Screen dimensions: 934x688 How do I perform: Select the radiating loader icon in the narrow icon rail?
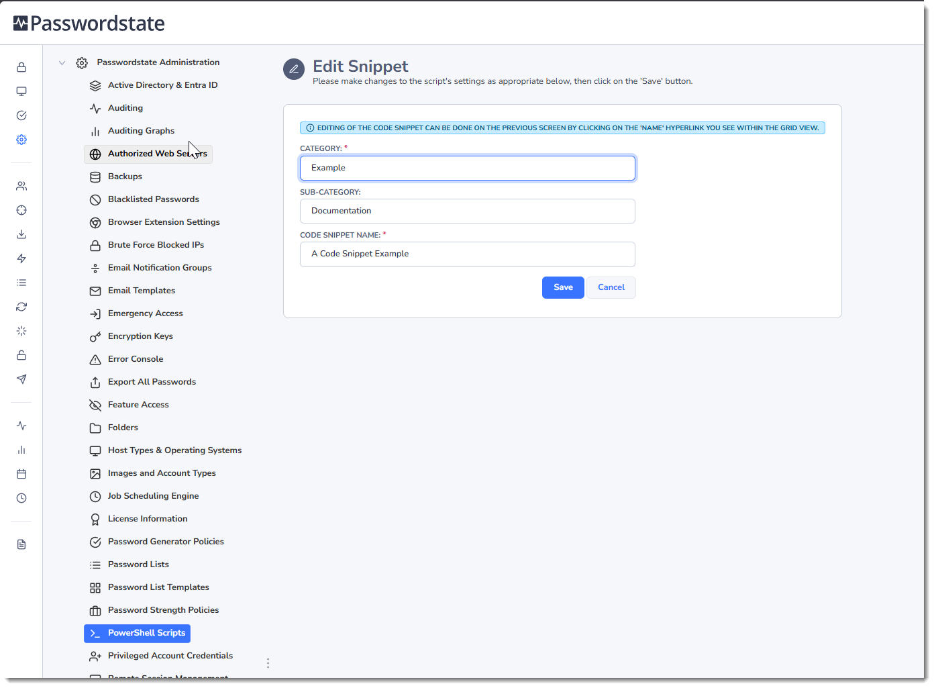tap(21, 331)
